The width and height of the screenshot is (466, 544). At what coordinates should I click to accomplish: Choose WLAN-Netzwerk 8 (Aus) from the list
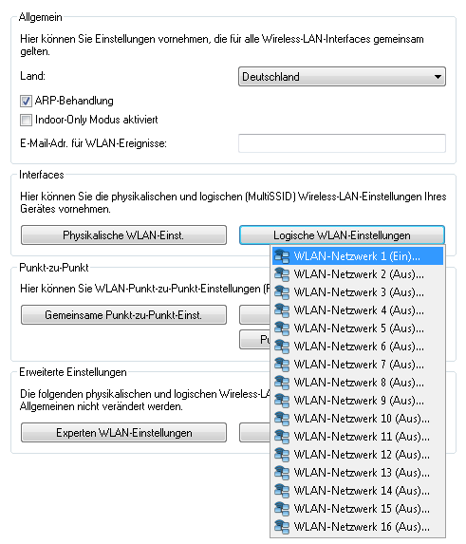(358, 383)
